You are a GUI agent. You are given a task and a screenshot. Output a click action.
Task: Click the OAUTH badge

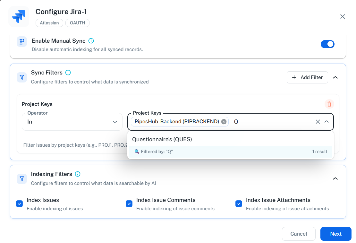tap(77, 23)
